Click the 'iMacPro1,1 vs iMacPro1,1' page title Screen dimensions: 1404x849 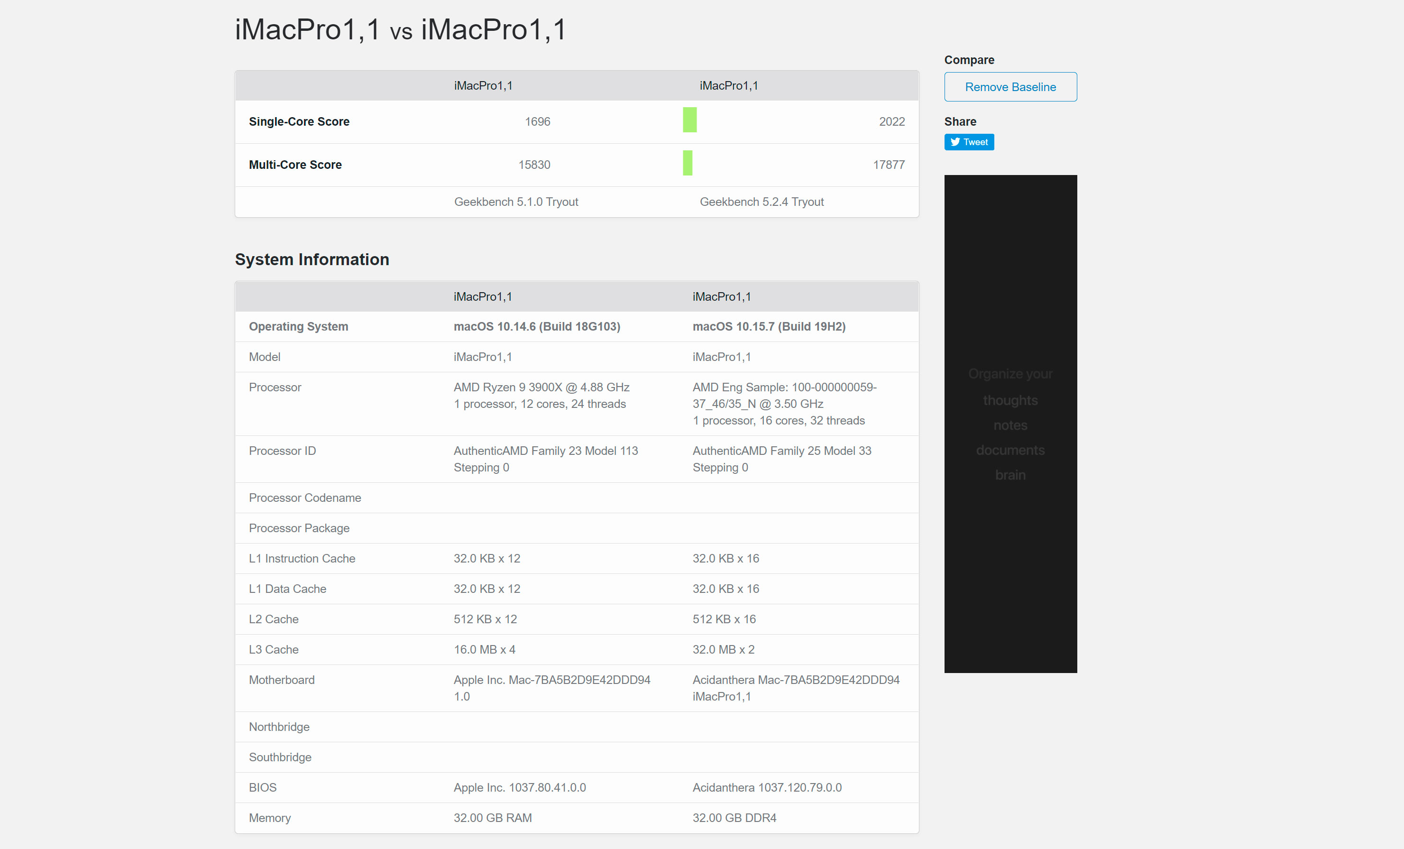tap(401, 29)
